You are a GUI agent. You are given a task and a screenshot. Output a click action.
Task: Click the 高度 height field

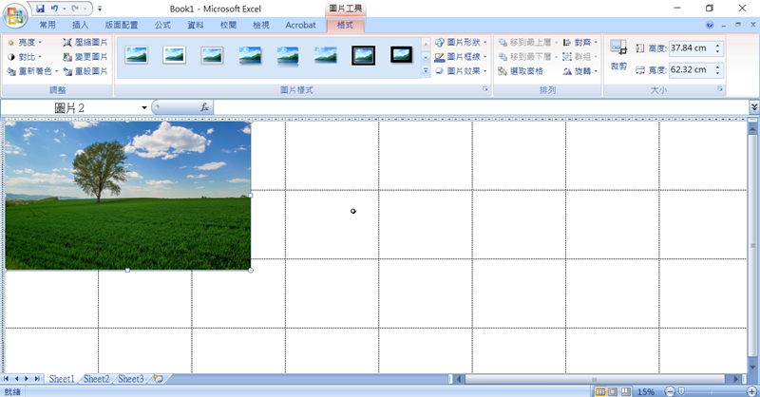click(692, 48)
